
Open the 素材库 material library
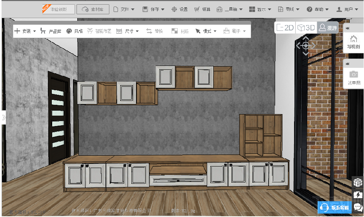pos(93,9)
